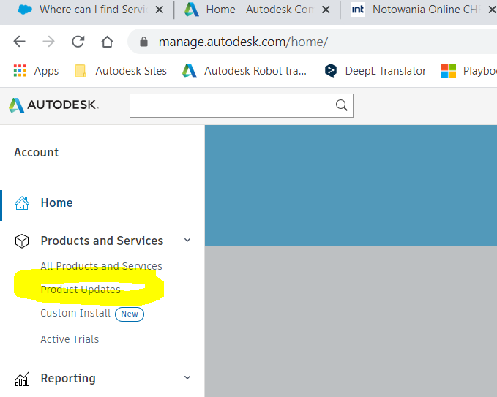
Task: Click the magnifier search icon
Action: click(x=341, y=105)
